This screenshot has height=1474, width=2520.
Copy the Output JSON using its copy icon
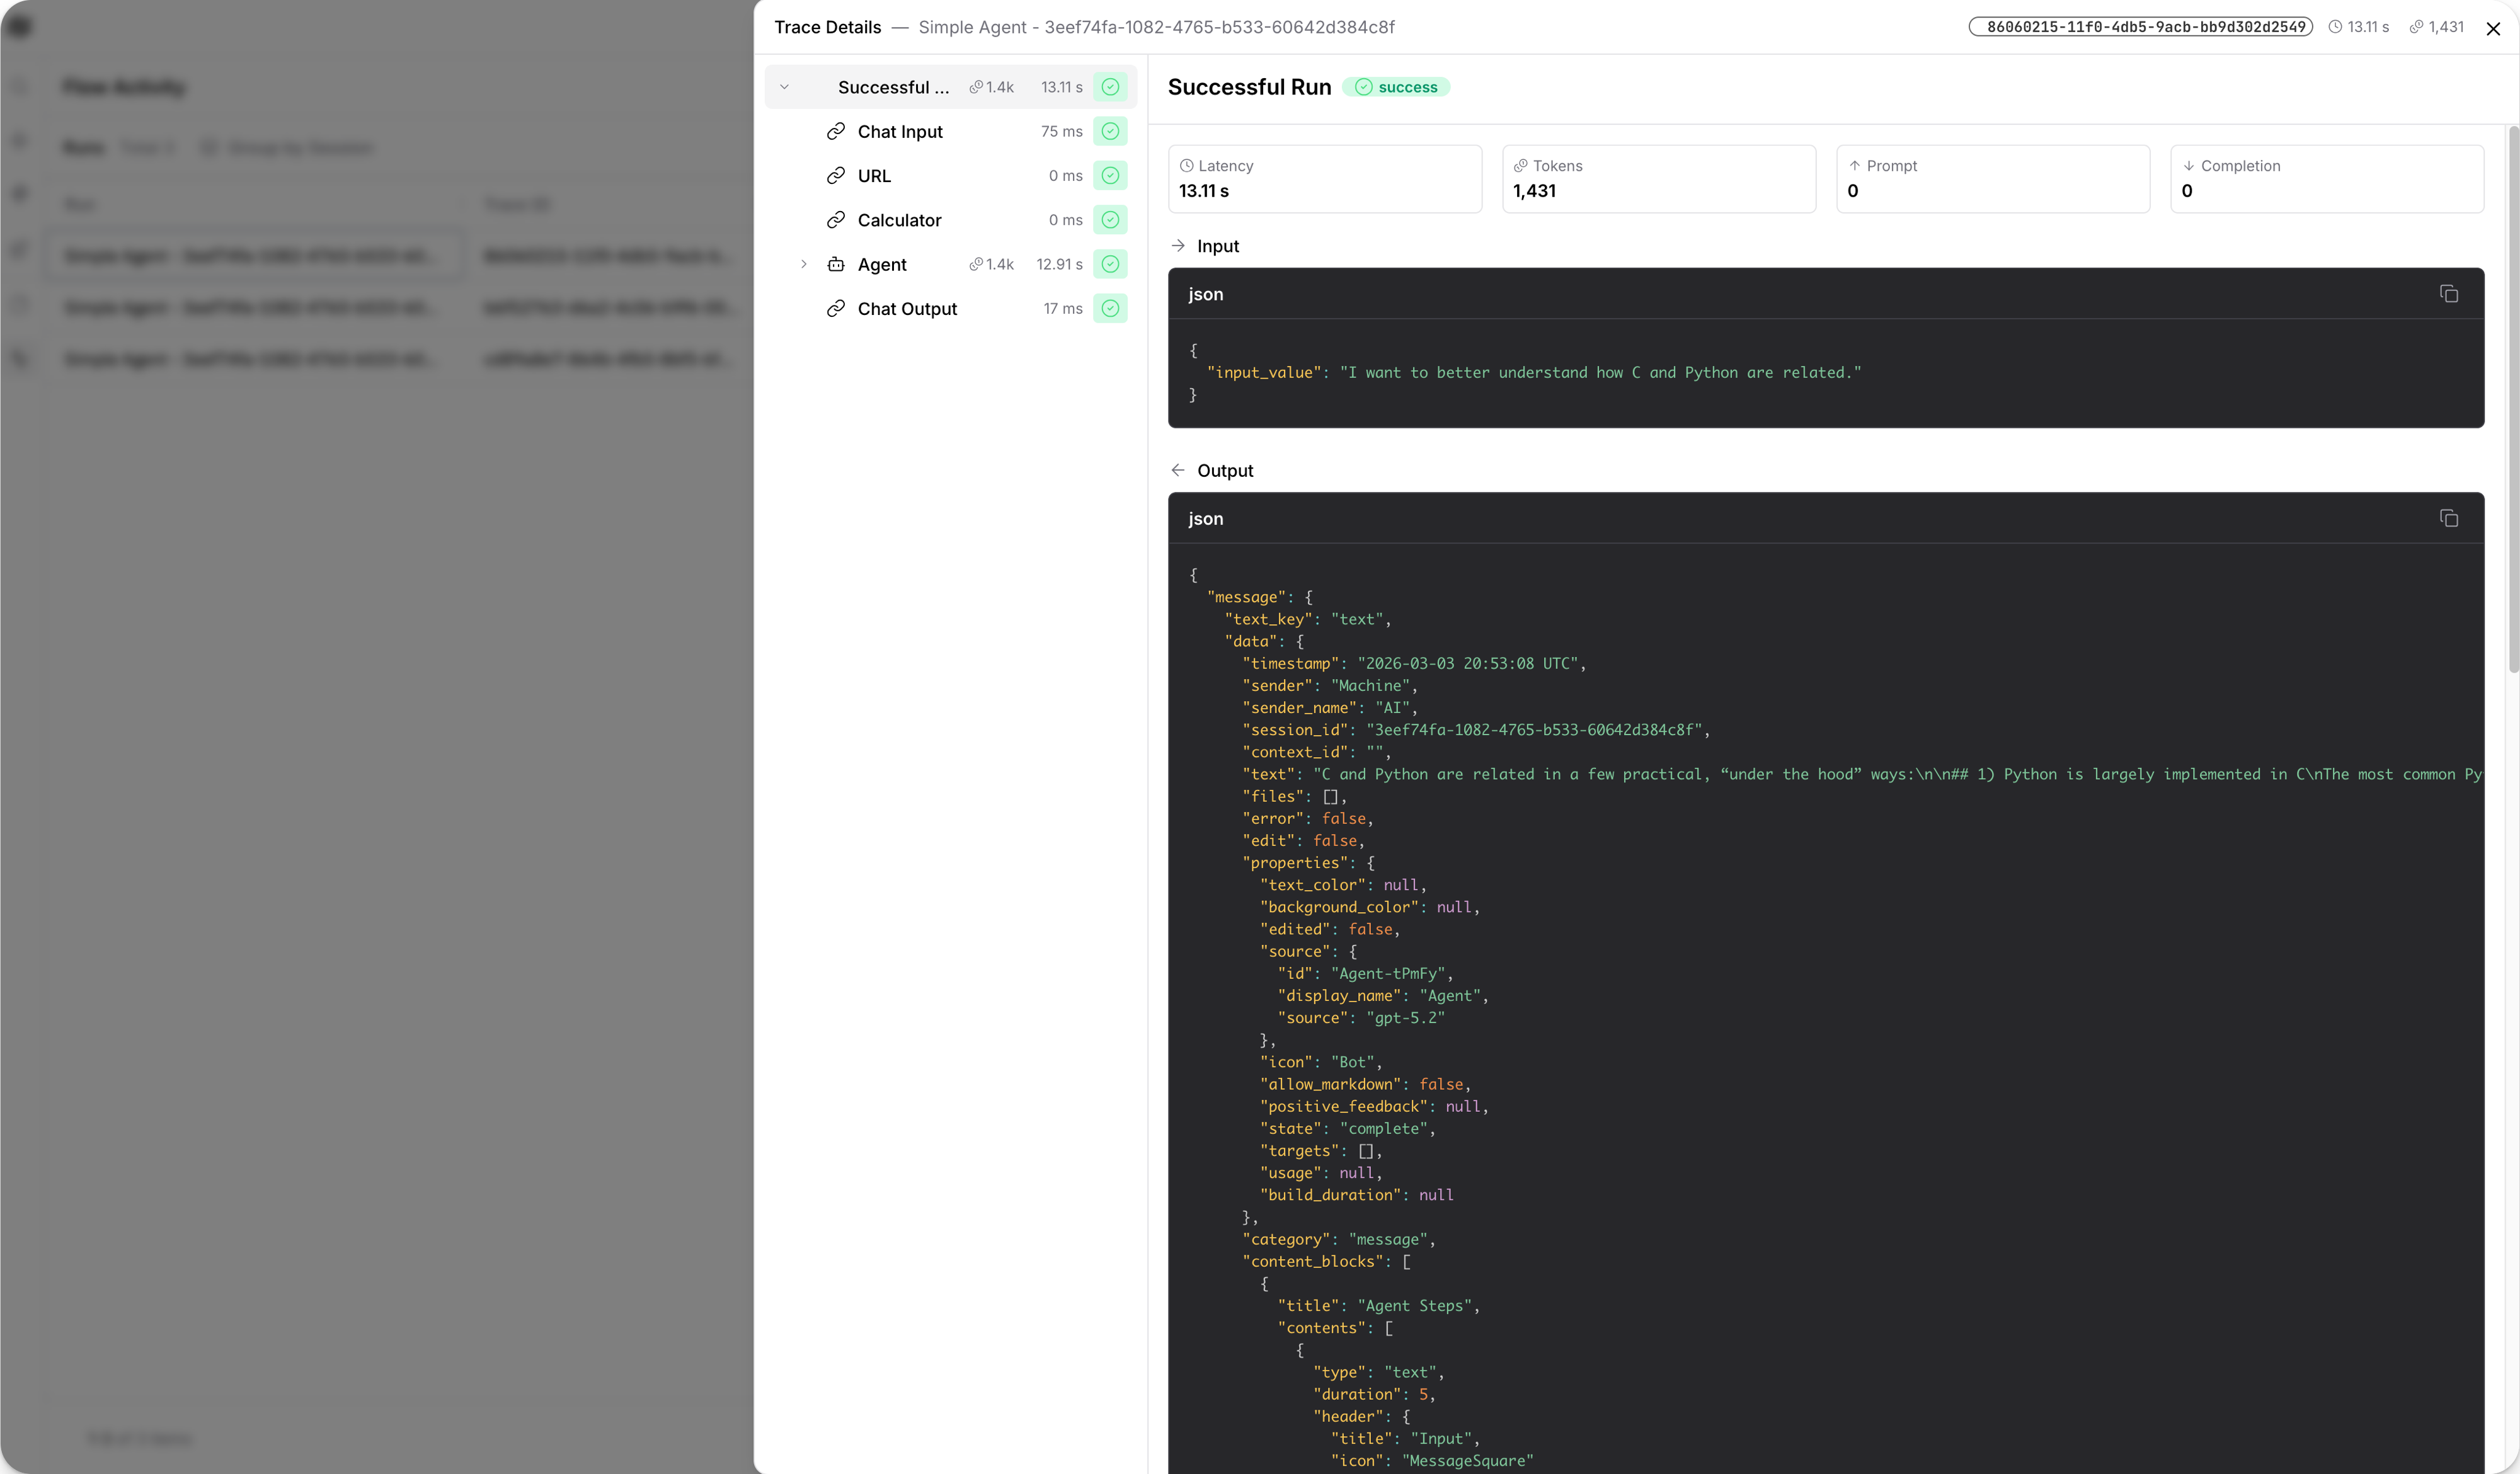2450,518
